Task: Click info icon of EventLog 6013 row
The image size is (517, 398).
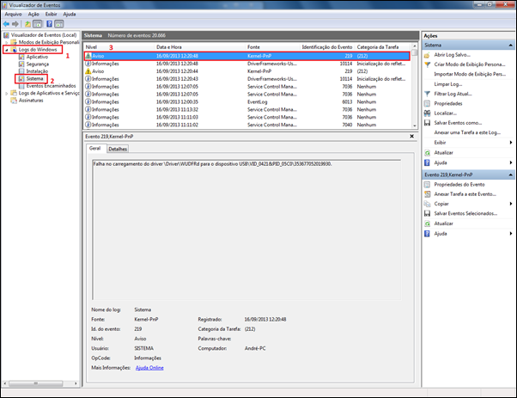Action: pos(88,101)
